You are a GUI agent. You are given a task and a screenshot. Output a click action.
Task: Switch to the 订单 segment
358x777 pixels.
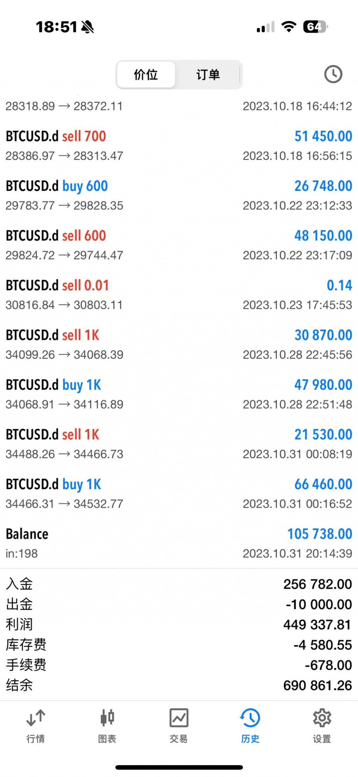208,75
